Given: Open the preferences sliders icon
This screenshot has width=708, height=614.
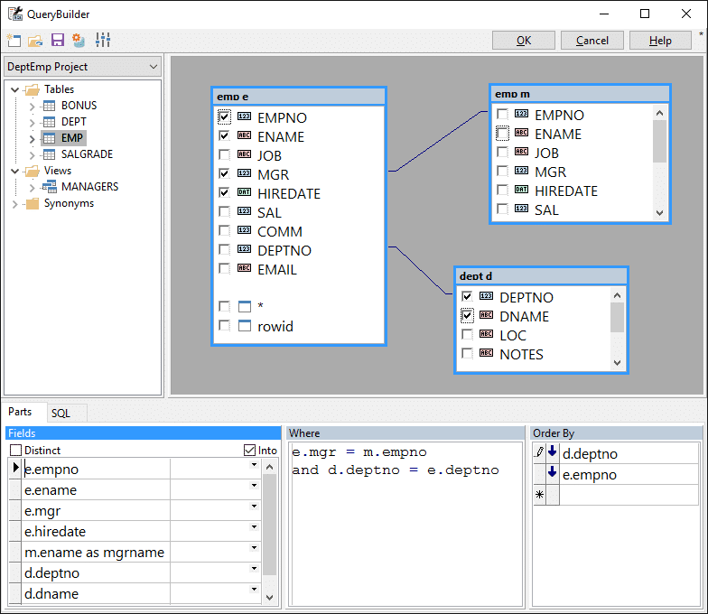Looking at the screenshot, I should [x=102, y=41].
